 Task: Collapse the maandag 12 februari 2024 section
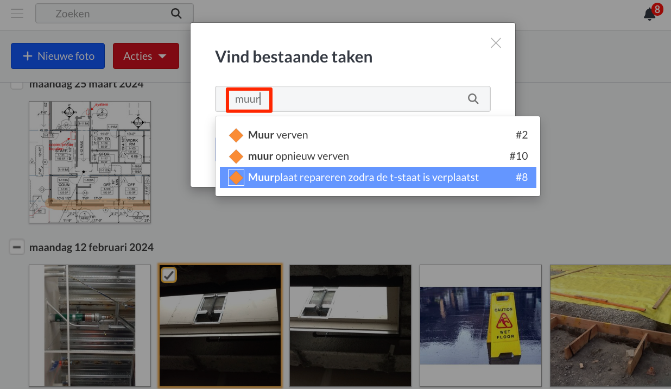click(x=17, y=247)
